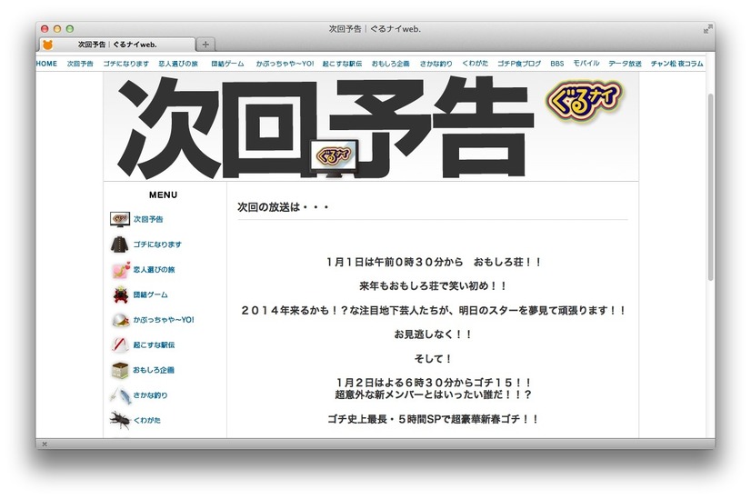Open HOME in the top navigation bar
Viewport: 751px width, 499px height.
click(x=46, y=64)
